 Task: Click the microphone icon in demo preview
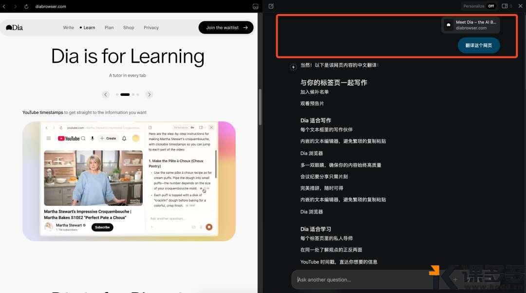click(92, 138)
